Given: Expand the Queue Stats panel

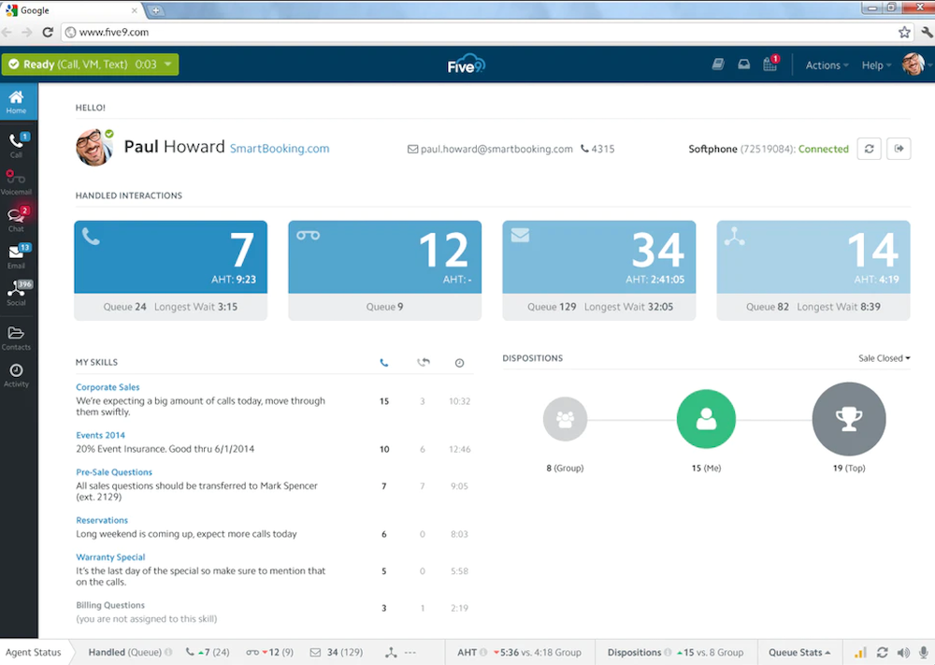Looking at the screenshot, I should (799, 652).
